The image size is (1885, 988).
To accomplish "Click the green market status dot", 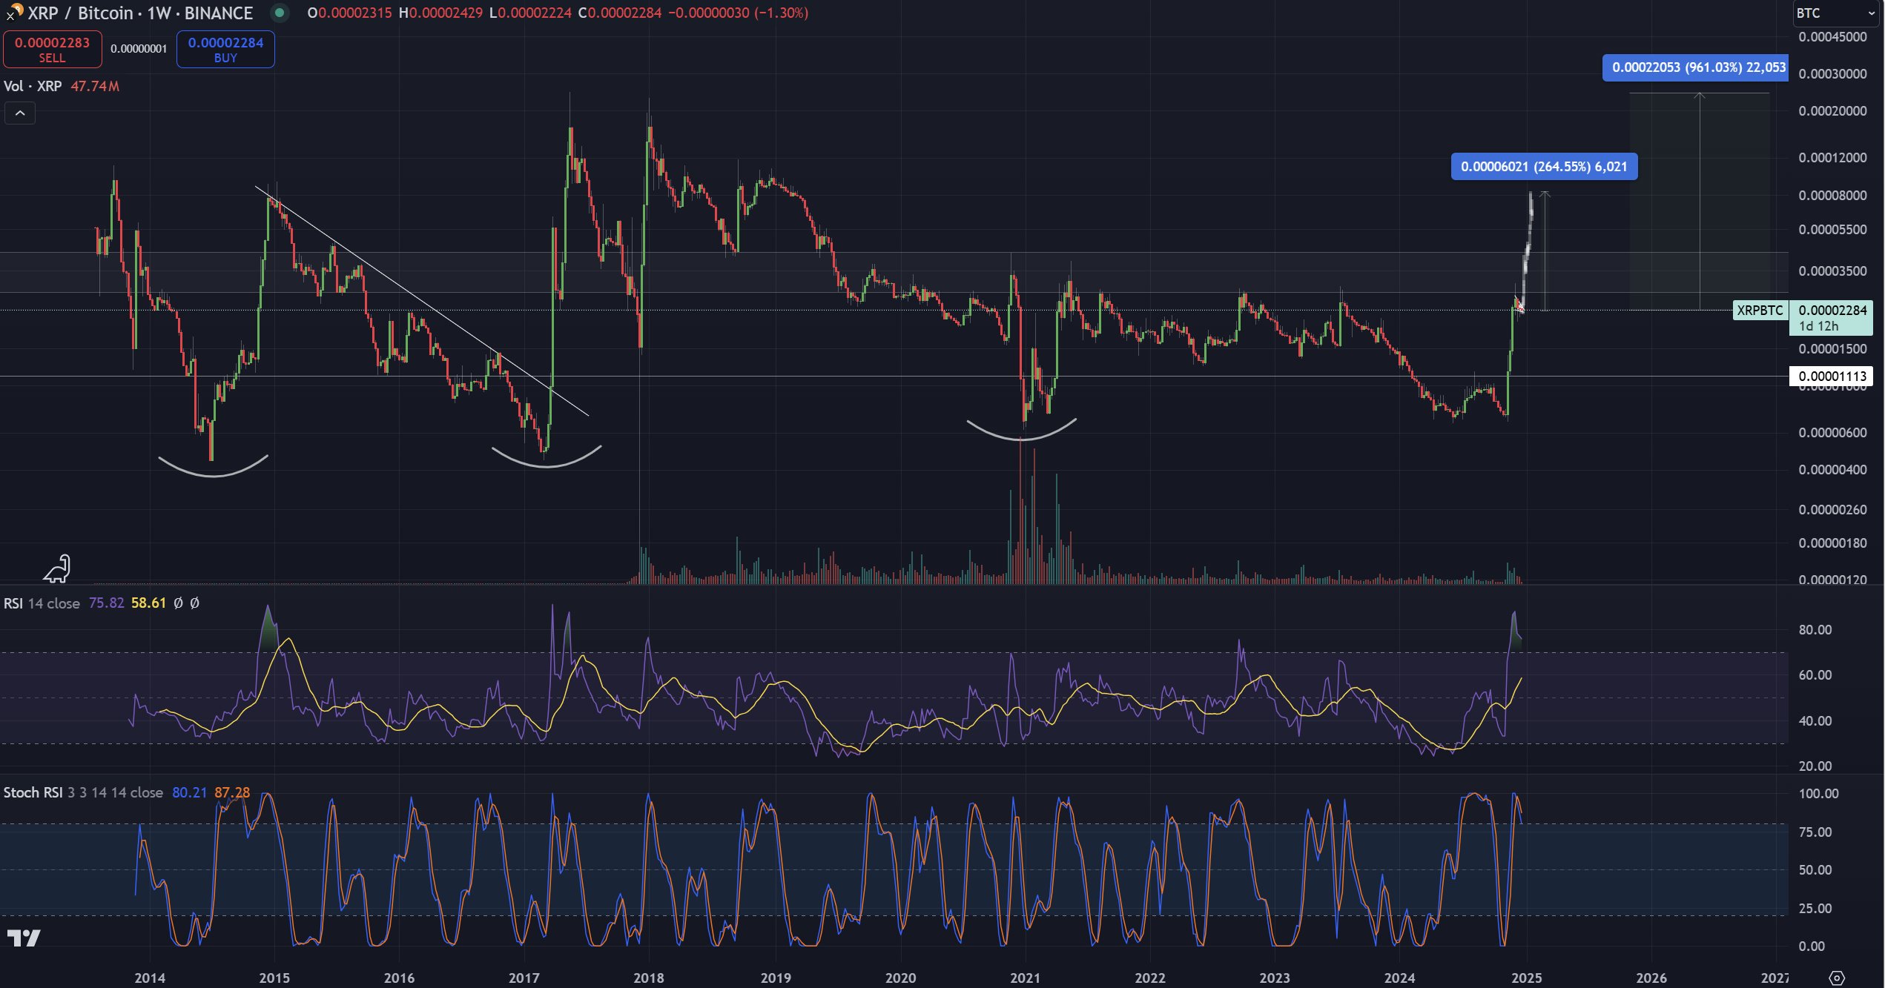I will tap(280, 13).
